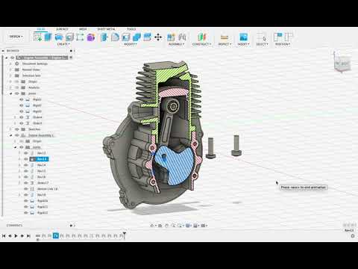This screenshot has height=269, width=358.
Task: Switch to the TOOLS tab
Action: coord(131,29)
